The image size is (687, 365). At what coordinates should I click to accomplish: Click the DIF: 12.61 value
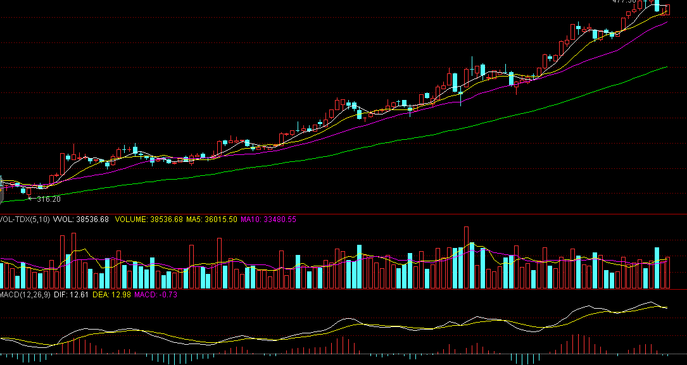pyautogui.click(x=71, y=295)
